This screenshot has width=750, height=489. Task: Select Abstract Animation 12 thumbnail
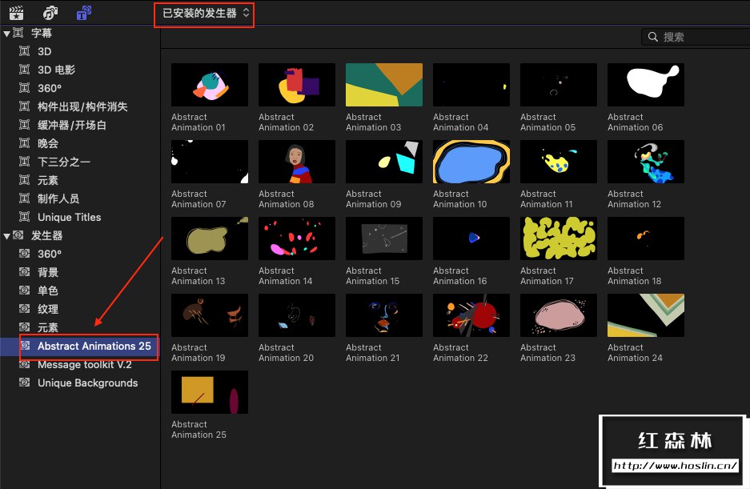646,162
